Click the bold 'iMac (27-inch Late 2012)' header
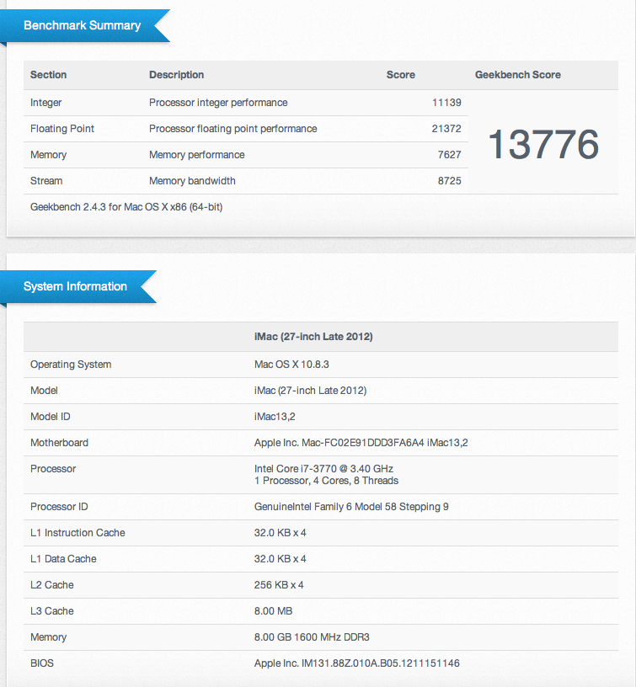Image resolution: width=636 pixels, height=687 pixels. click(313, 337)
